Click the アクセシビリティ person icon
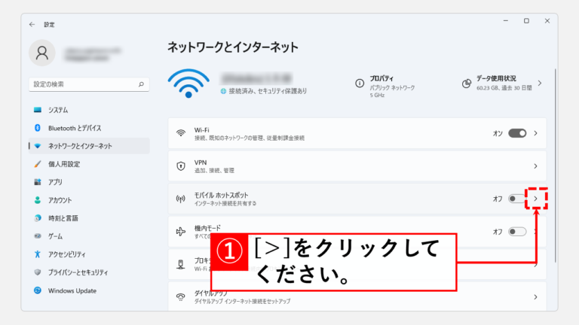Viewport: 579px width, 325px height. tap(38, 254)
